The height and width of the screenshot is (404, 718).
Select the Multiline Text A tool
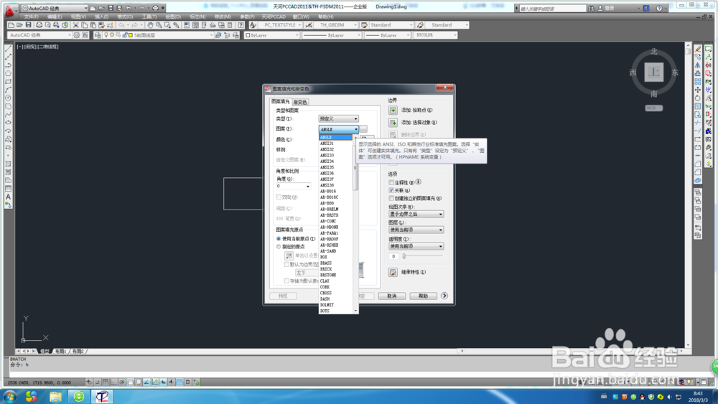pyautogui.click(x=8, y=197)
